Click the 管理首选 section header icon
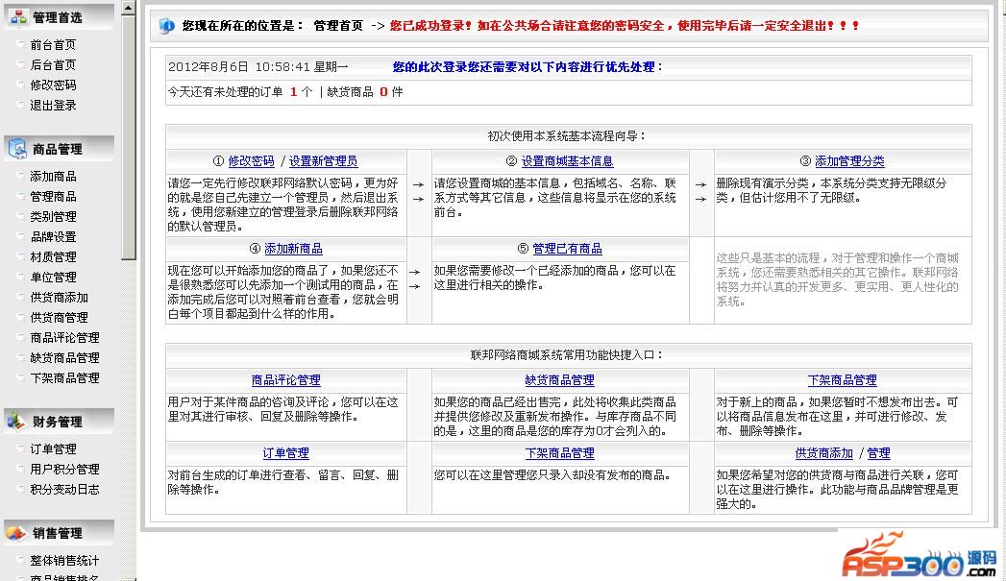This screenshot has width=1006, height=581. pos(18,17)
